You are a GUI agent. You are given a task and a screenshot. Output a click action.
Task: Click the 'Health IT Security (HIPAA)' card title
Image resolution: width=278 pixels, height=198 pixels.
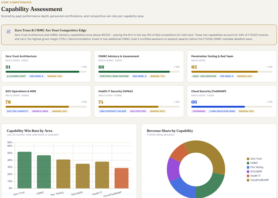pyautogui.click(x=116, y=91)
